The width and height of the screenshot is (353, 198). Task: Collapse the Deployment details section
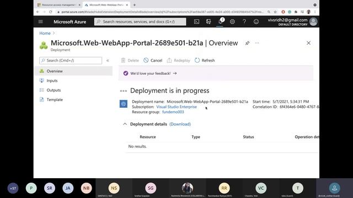click(x=125, y=124)
